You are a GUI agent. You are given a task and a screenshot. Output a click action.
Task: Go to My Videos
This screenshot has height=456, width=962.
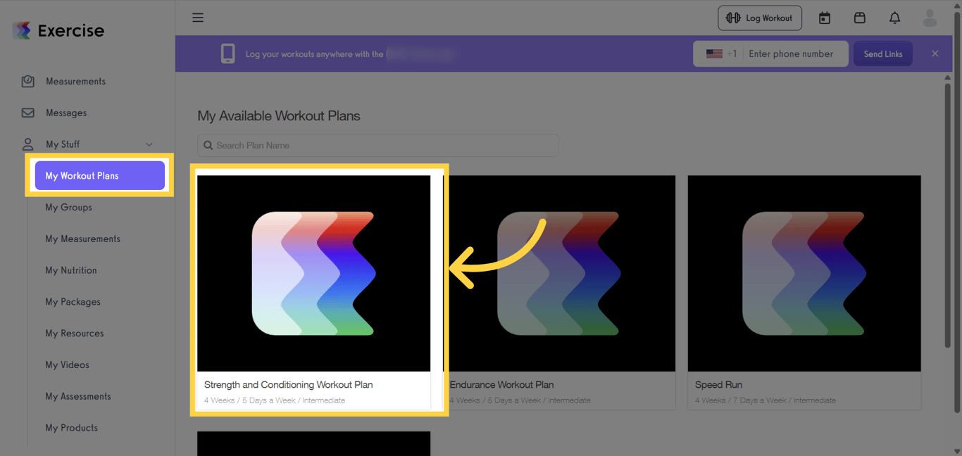68,365
